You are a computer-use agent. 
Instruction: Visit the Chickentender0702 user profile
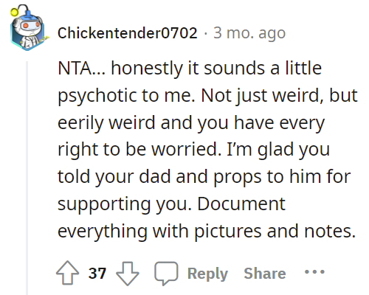coord(128,32)
